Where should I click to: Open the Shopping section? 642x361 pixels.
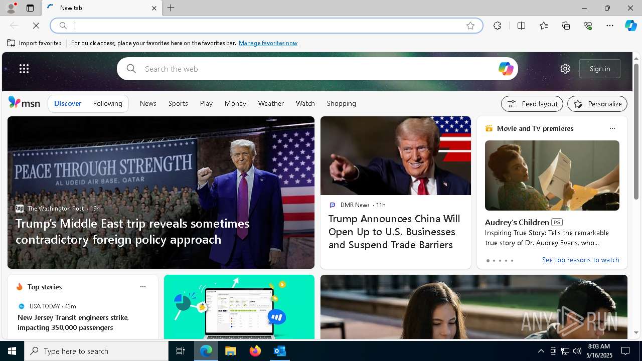click(x=341, y=103)
